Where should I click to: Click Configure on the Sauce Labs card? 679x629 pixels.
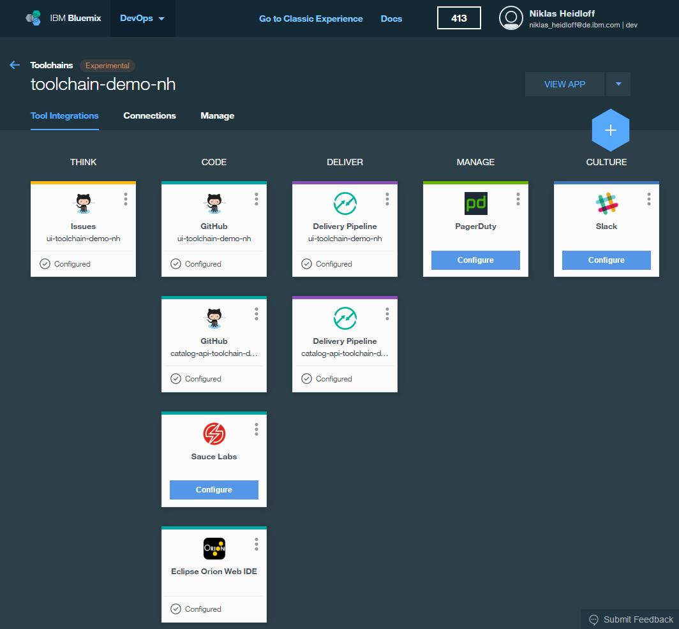click(x=214, y=489)
